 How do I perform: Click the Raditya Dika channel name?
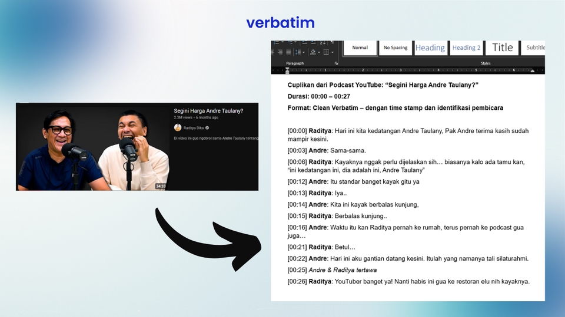[x=194, y=127]
